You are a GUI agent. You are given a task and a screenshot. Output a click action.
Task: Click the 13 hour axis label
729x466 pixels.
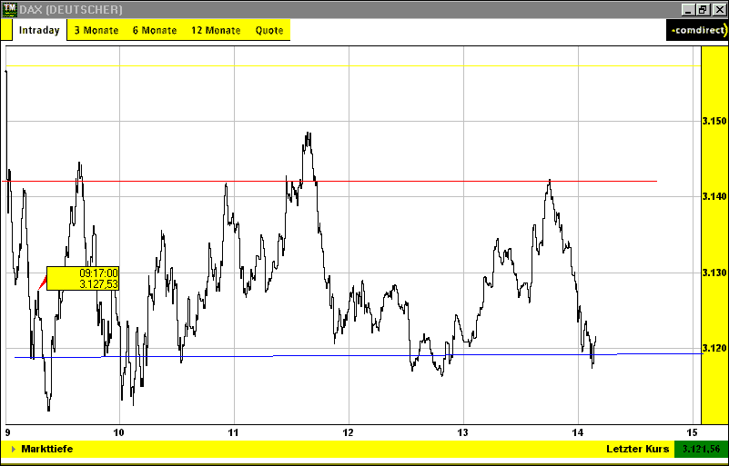462,432
